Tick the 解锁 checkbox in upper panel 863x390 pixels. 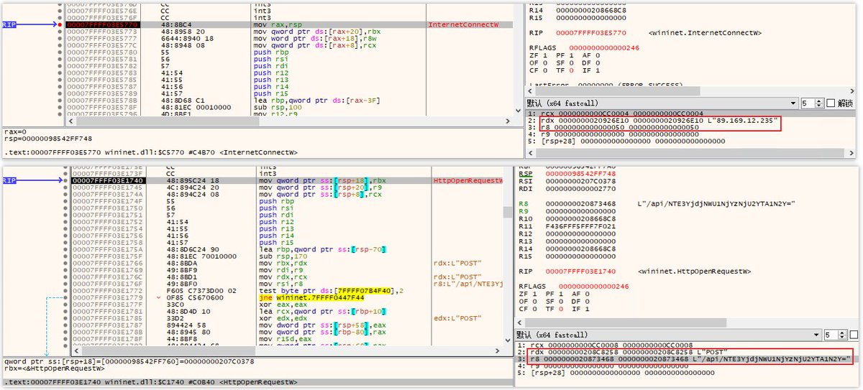click(831, 103)
